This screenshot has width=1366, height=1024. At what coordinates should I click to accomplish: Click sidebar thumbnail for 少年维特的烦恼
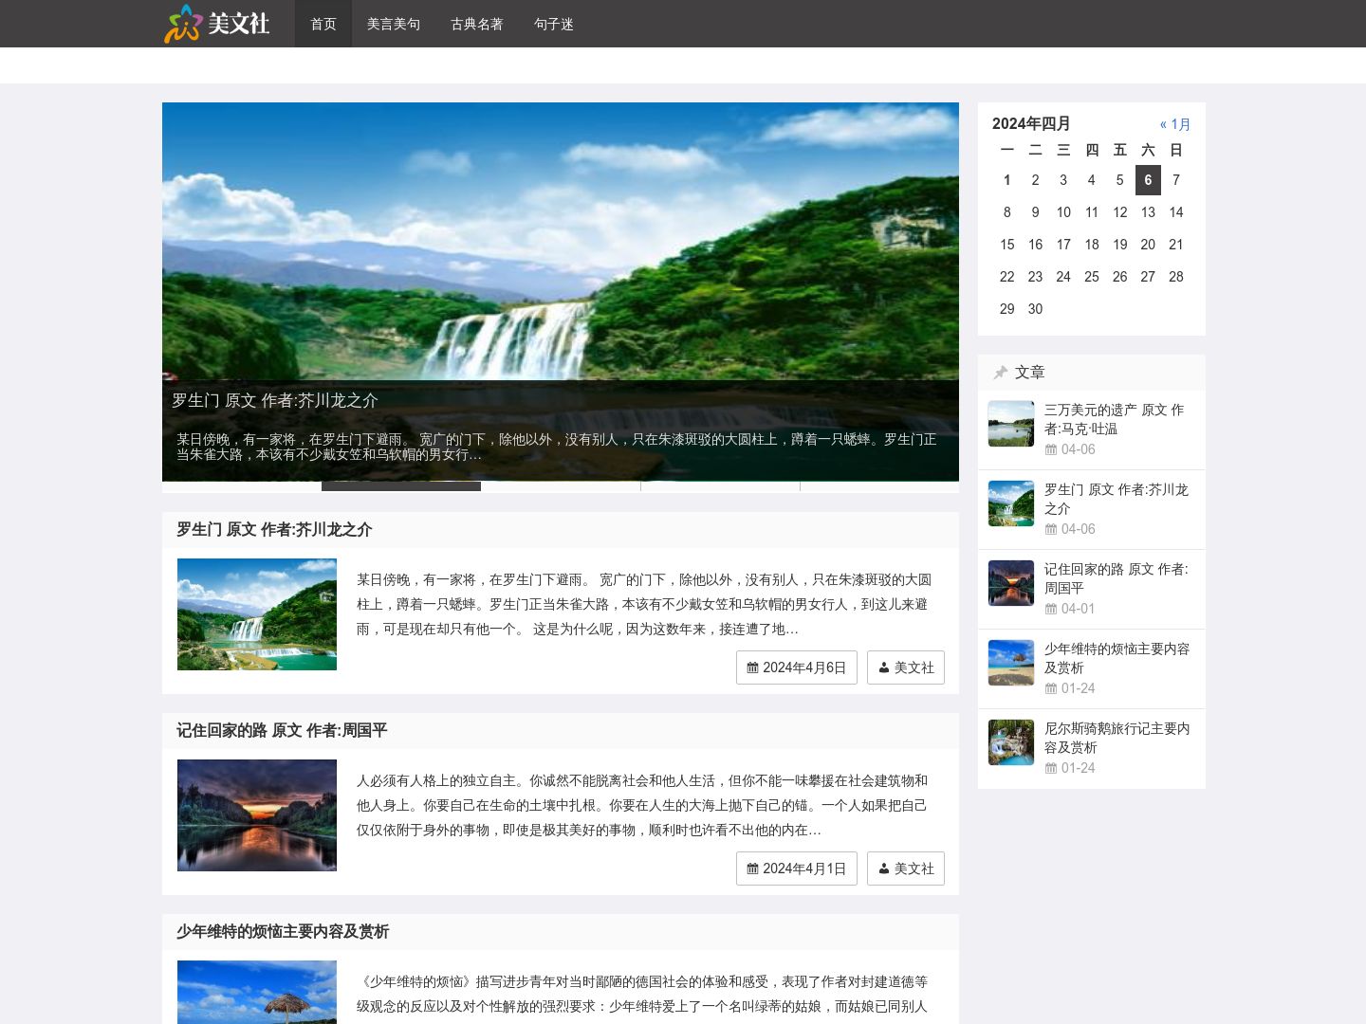(1011, 663)
